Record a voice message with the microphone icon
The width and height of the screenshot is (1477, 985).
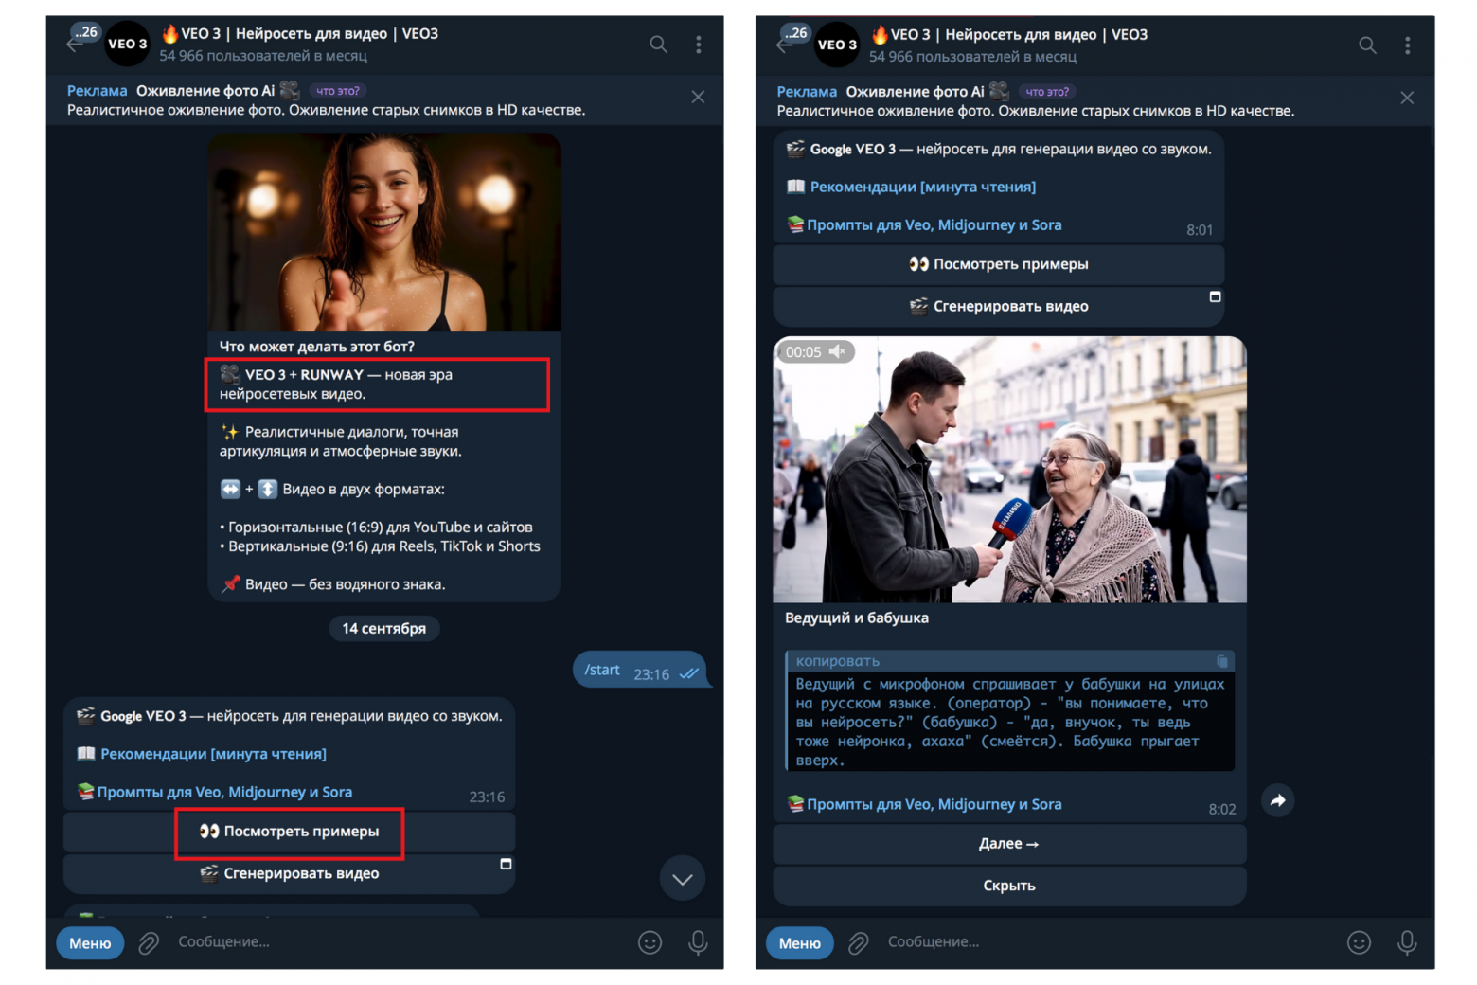click(x=698, y=942)
